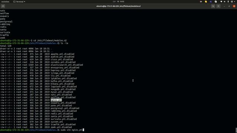Click the 'traefik' line in module list
Screen dimensions: 237x133
[4, 35]
